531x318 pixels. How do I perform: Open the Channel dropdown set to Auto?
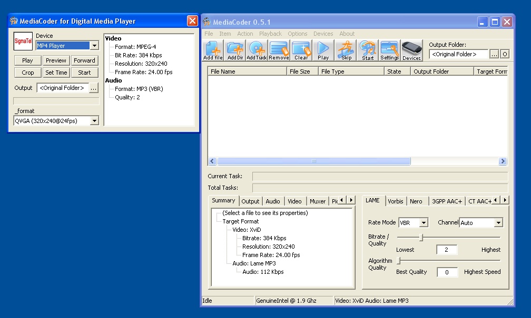pos(498,223)
